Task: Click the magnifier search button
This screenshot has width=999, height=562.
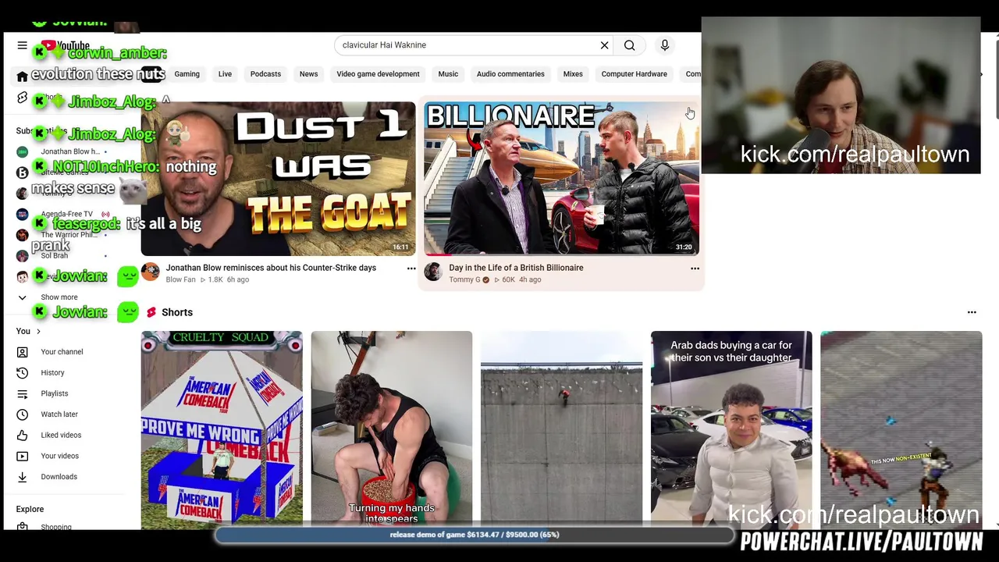Action: pyautogui.click(x=629, y=45)
